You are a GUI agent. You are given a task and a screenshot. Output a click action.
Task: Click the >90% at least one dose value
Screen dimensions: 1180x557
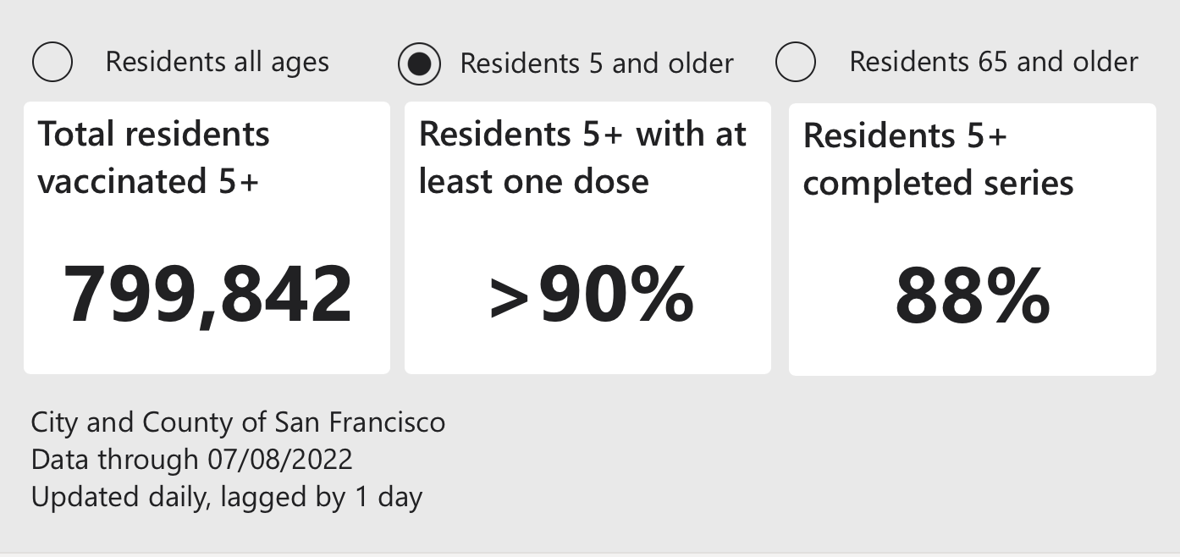pyautogui.click(x=592, y=295)
